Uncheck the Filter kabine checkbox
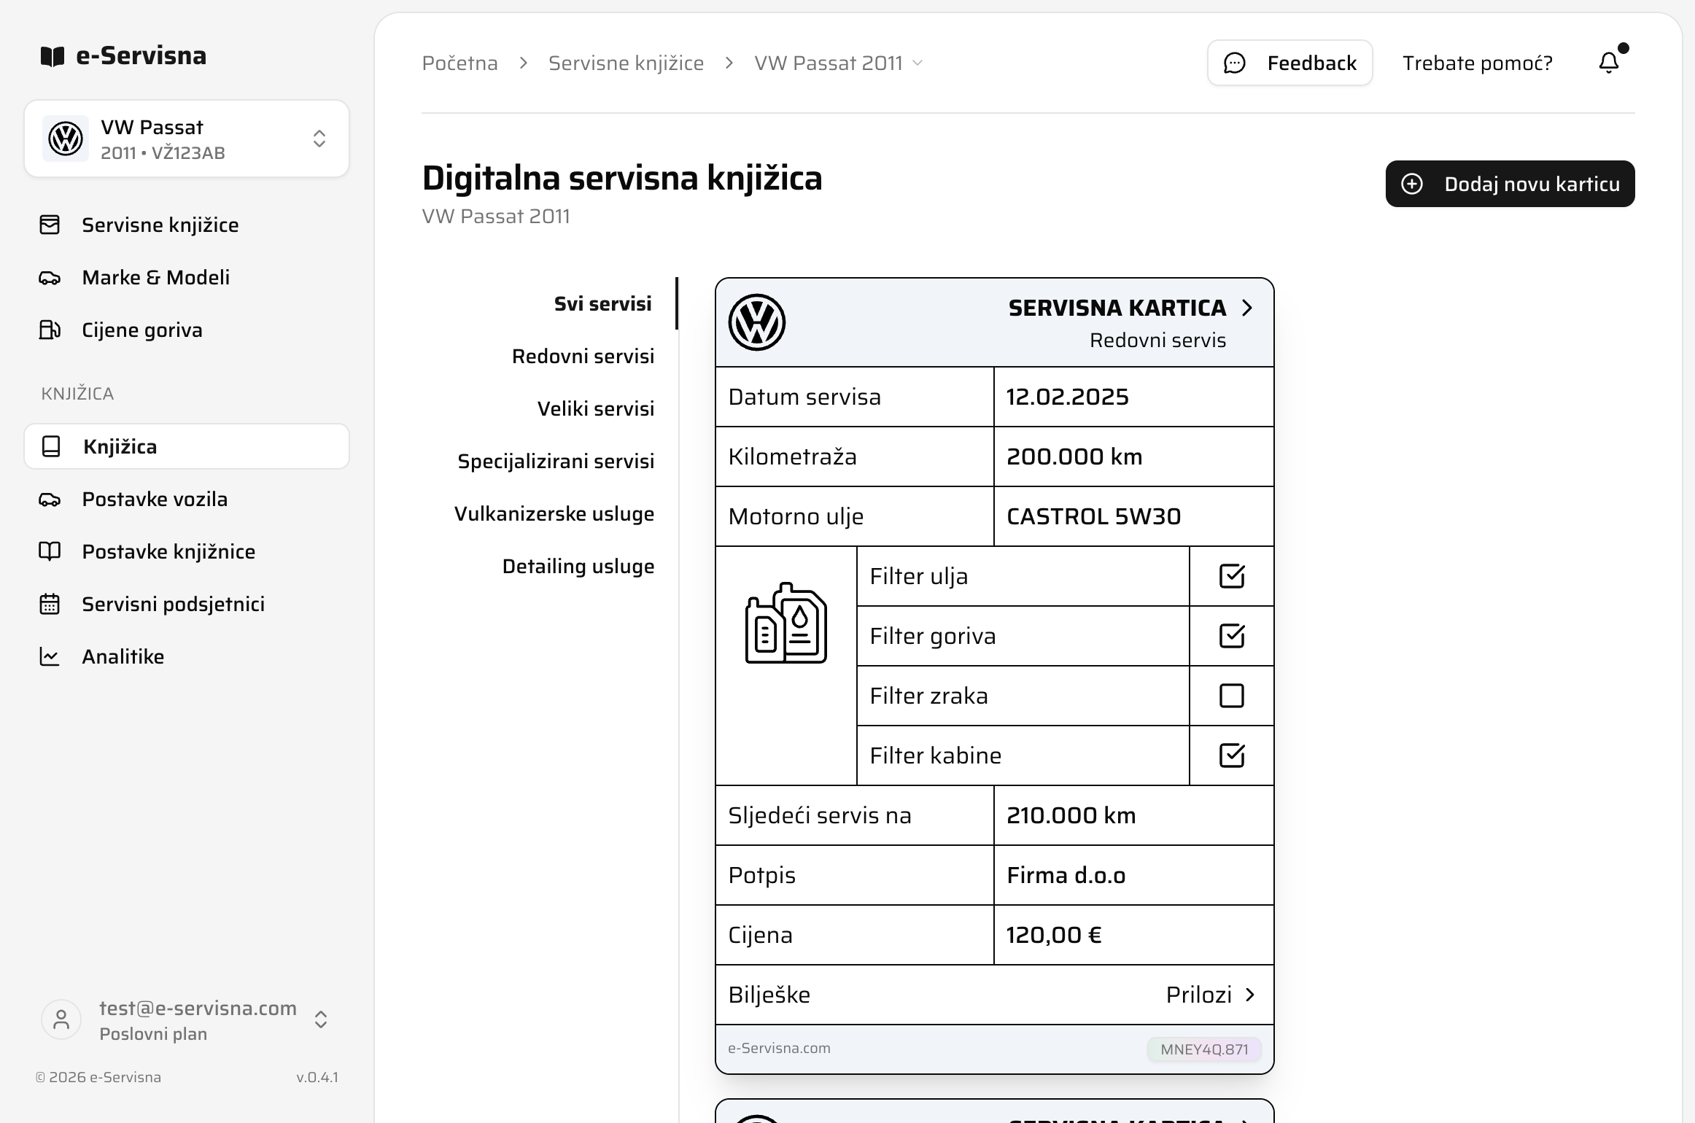The height and width of the screenshot is (1123, 1695). pyautogui.click(x=1230, y=755)
